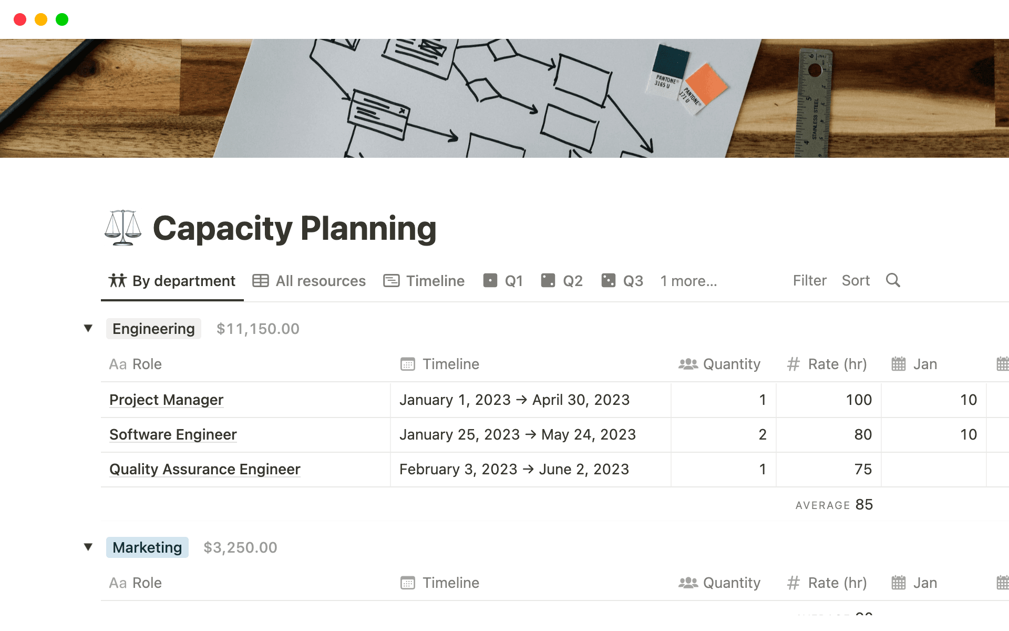Collapse the Engineering group
Image resolution: width=1009 pixels, height=631 pixels.
click(x=88, y=328)
